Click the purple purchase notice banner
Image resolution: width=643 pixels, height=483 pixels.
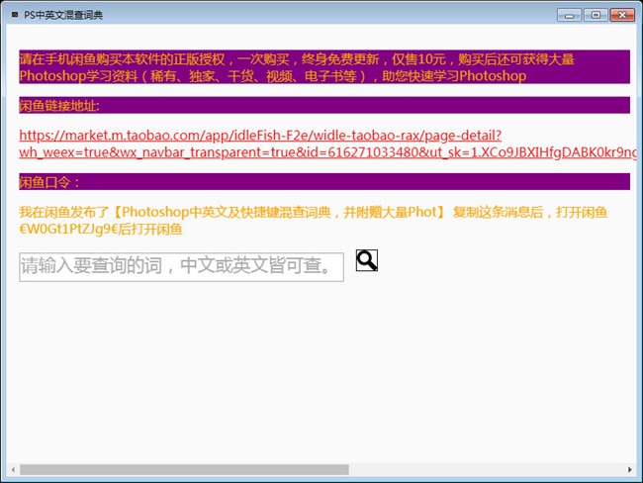(x=324, y=67)
